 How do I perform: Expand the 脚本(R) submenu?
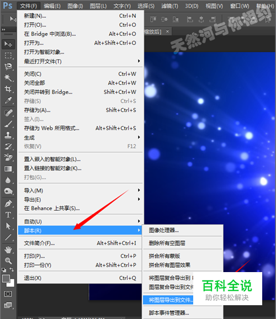tap(80, 230)
